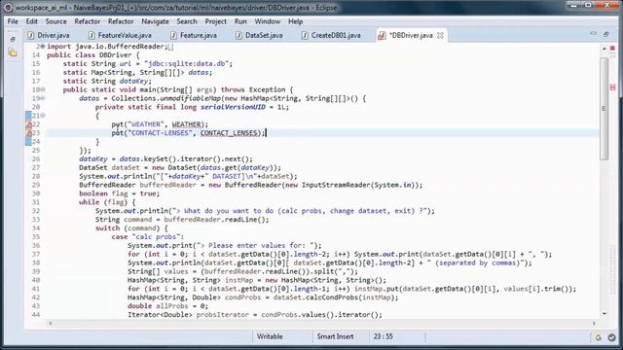Open the Help menu
The width and height of the screenshot is (623, 350).
(296, 21)
